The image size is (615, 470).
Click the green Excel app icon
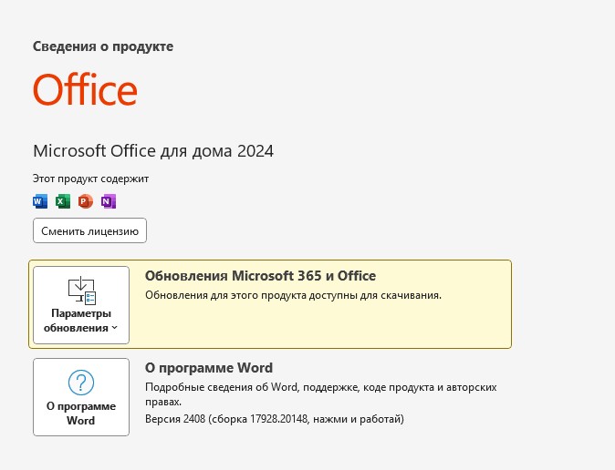(63, 201)
